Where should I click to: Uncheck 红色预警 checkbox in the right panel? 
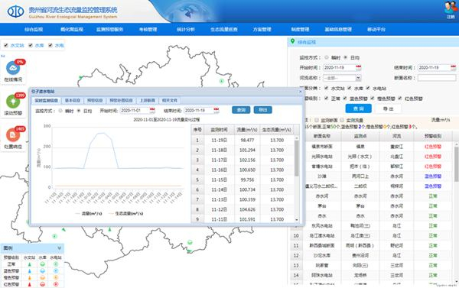(x=400, y=99)
